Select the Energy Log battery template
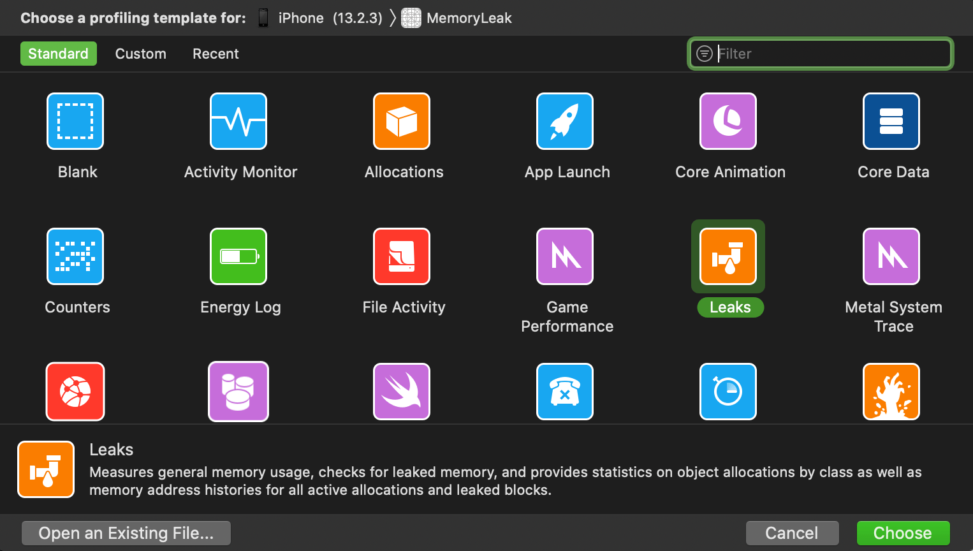Image resolution: width=973 pixels, height=551 pixels. click(238, 256)
